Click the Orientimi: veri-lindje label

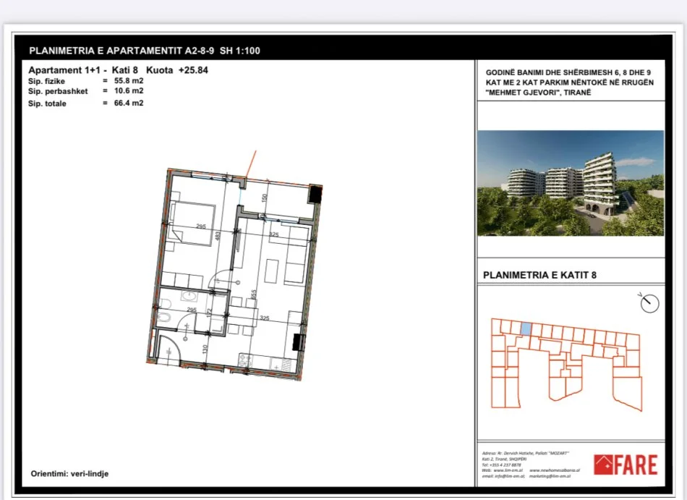pyautogui.click(x=70, y=474)
